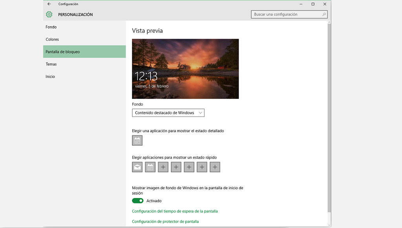Click the last empty plus slot

point(215,167)
